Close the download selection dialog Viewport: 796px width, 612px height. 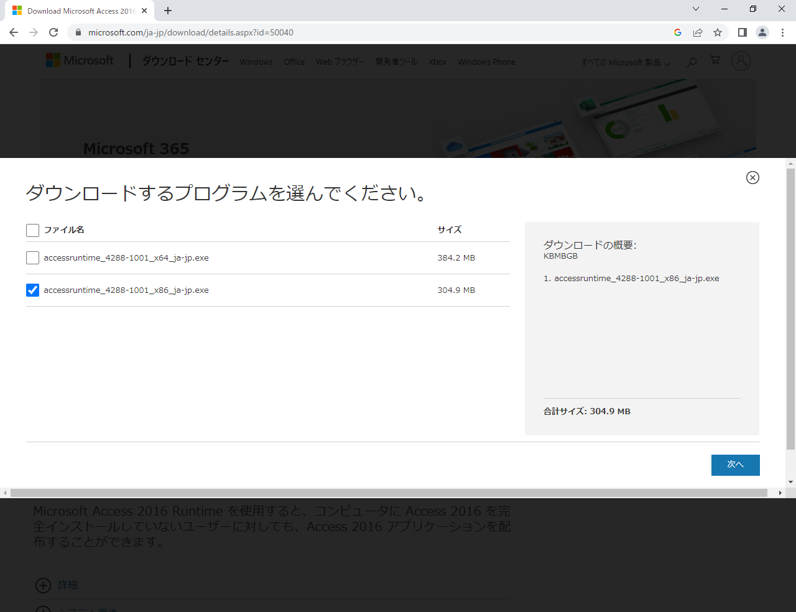click(752, 178)
